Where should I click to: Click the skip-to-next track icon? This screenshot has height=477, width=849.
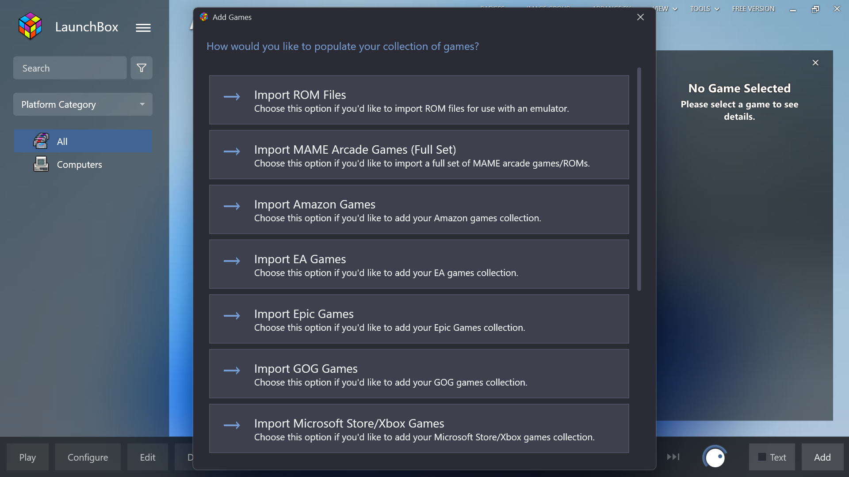coord(673,457)
